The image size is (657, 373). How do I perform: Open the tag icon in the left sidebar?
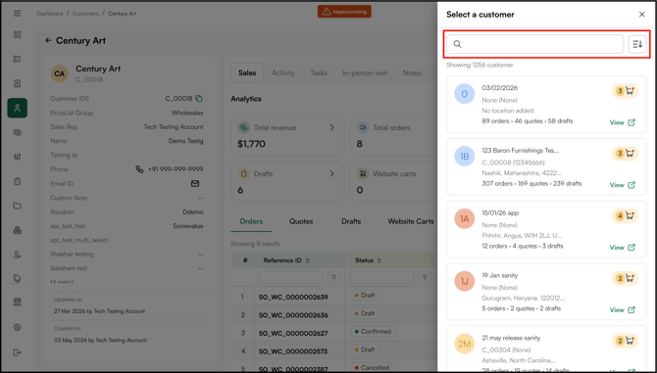(18, 279)
